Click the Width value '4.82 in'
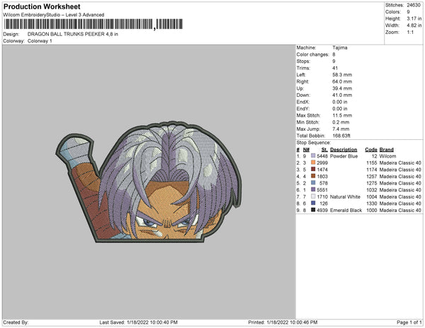425x328 pixels. [414, 25]
